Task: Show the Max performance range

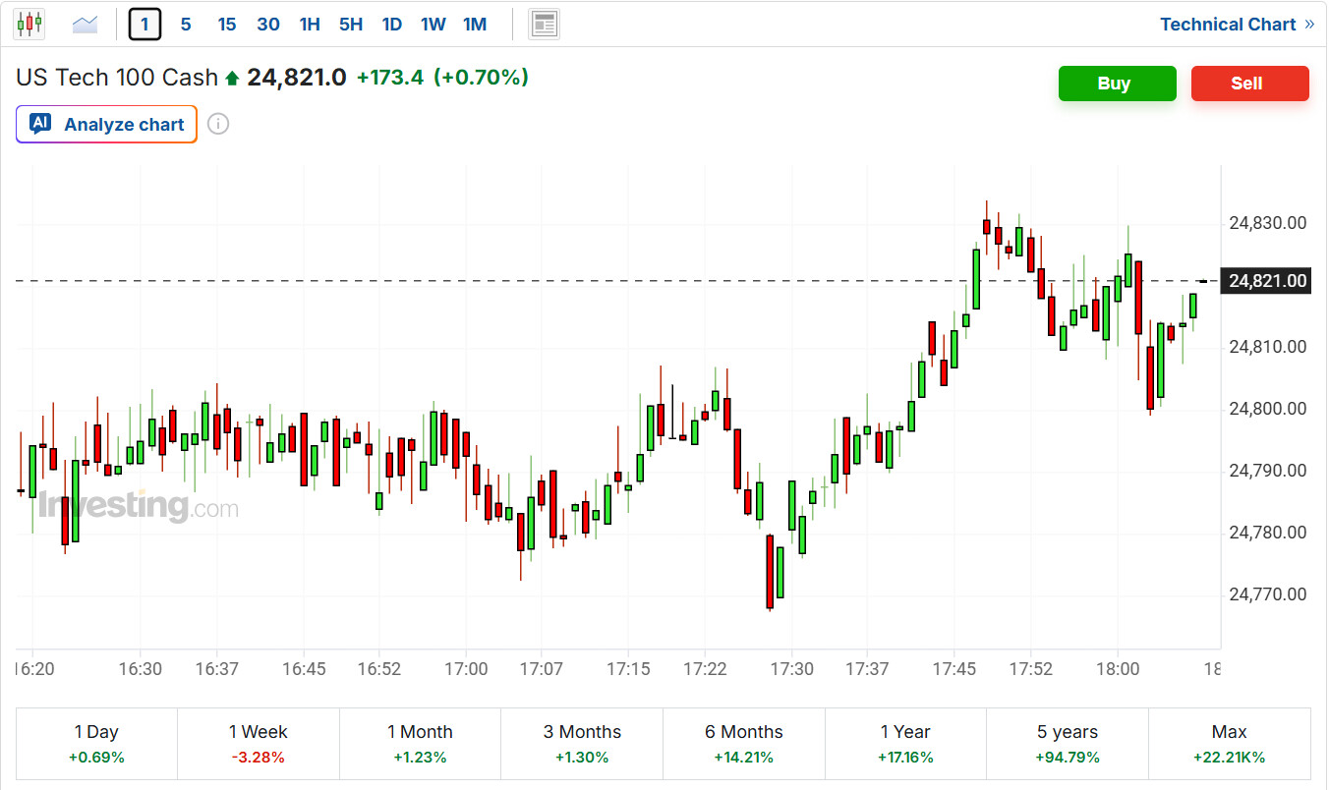Action: click(1229, 744)
